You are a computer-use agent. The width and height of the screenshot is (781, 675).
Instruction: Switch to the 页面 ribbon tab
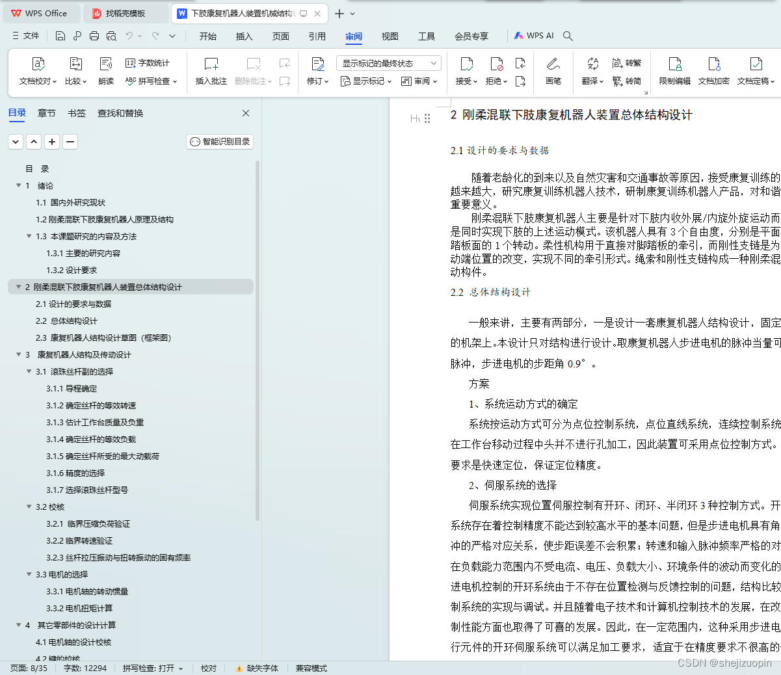point(281,36)
